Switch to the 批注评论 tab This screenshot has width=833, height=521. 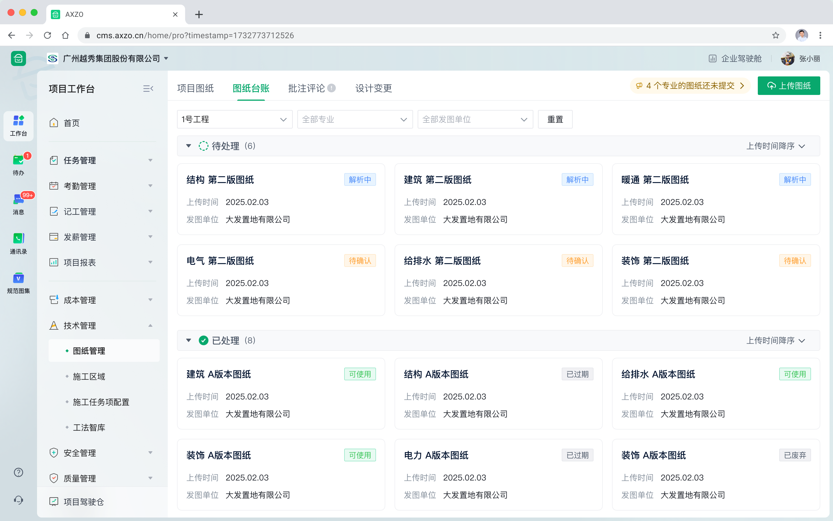[x=306, y=88]
